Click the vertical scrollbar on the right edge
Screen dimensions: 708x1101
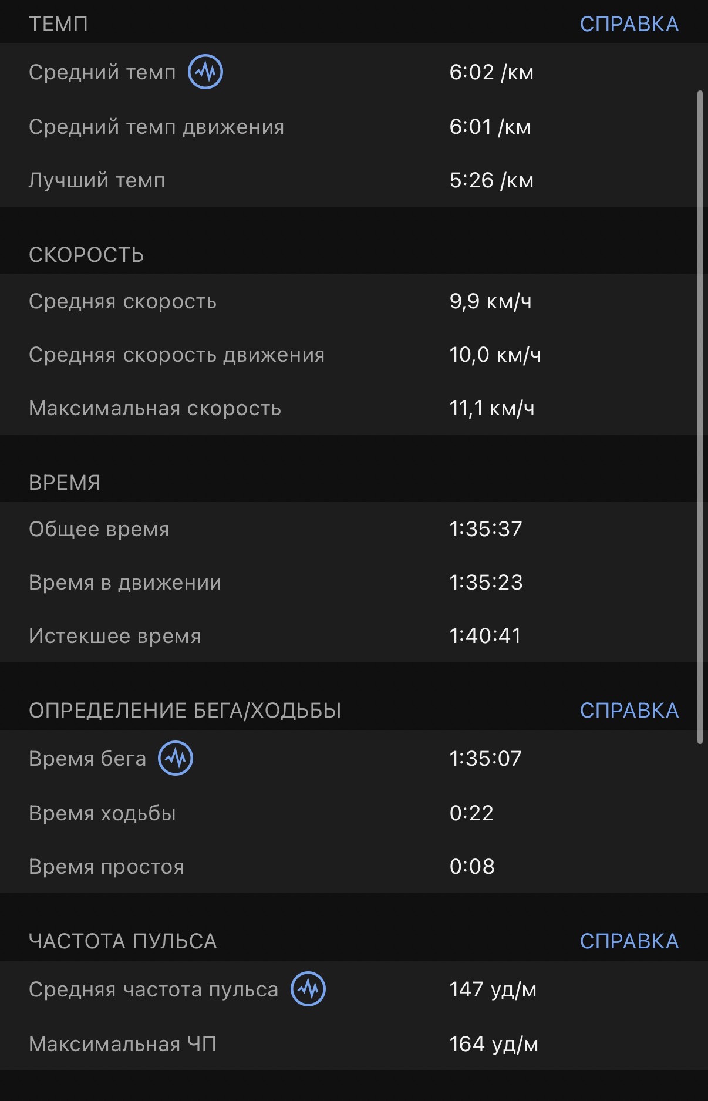[x=700, y=417]
